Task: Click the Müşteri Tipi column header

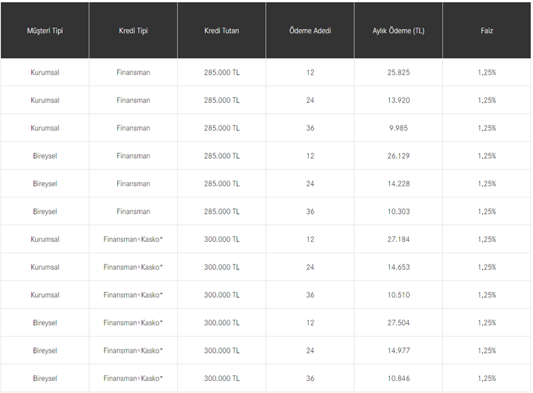Action: (x=45, y=31)
